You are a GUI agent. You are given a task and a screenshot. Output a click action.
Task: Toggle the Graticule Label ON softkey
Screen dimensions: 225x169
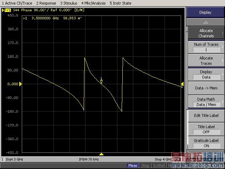[x=206, y=143]
